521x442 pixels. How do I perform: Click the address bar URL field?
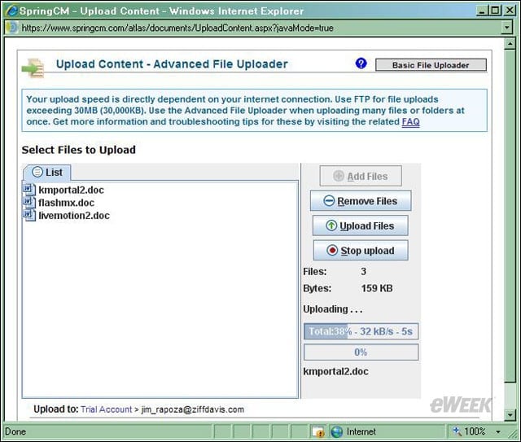coord(260,28)
